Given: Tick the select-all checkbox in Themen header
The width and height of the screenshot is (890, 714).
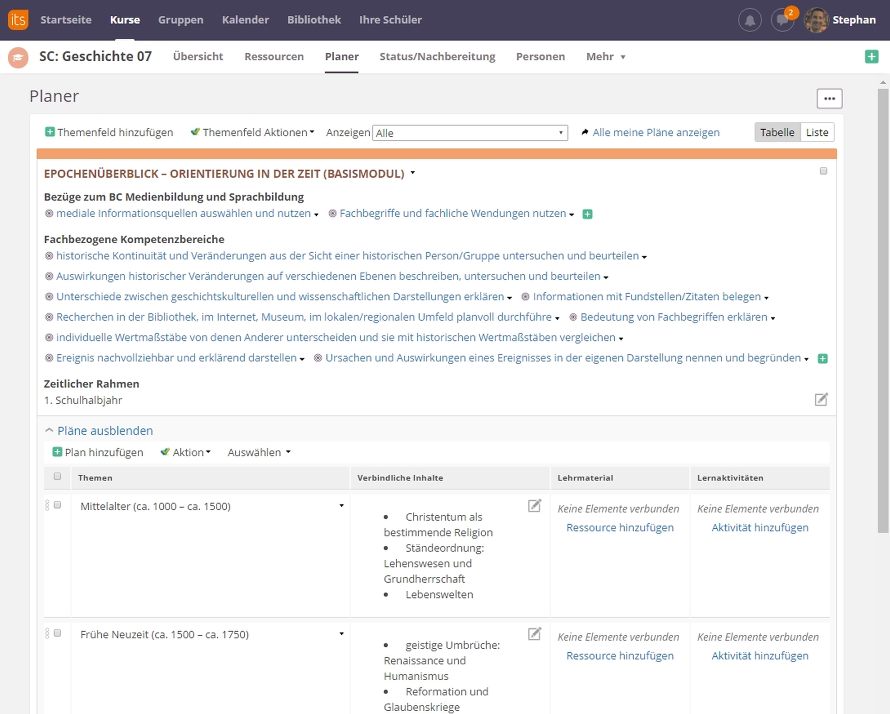Looking at the screenshot, I should tap(57, 476).
